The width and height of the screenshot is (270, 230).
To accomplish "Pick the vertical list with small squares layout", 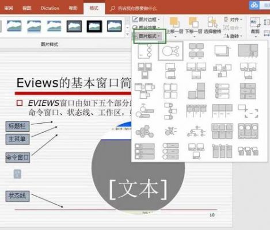I will [144, 151].
